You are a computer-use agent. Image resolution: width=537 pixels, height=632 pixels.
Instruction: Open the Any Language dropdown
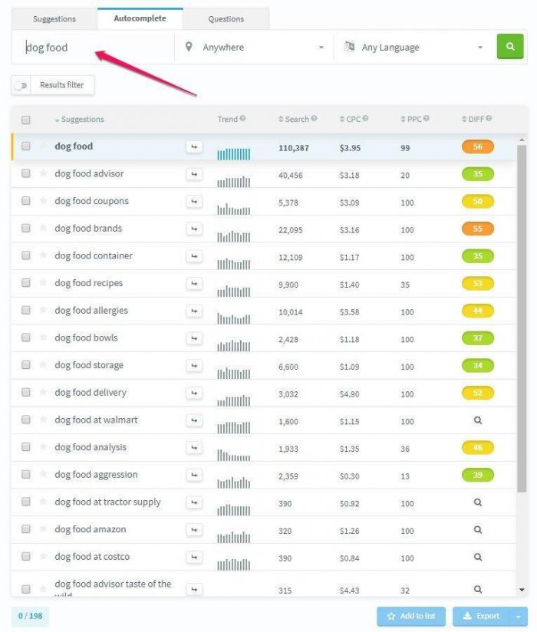coord(413,47)
